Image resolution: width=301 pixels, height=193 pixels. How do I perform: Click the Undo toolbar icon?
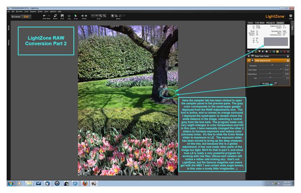point(44,16)
